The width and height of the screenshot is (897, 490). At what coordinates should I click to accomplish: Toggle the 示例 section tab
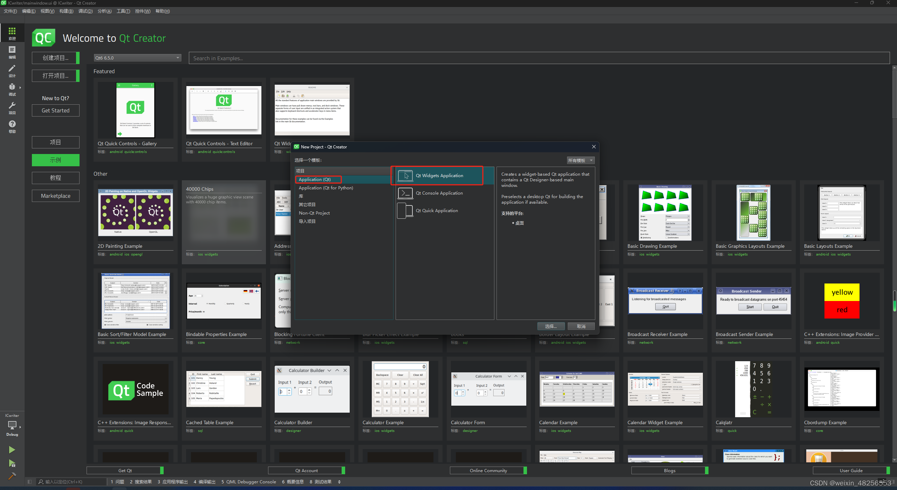coord(55,159)
